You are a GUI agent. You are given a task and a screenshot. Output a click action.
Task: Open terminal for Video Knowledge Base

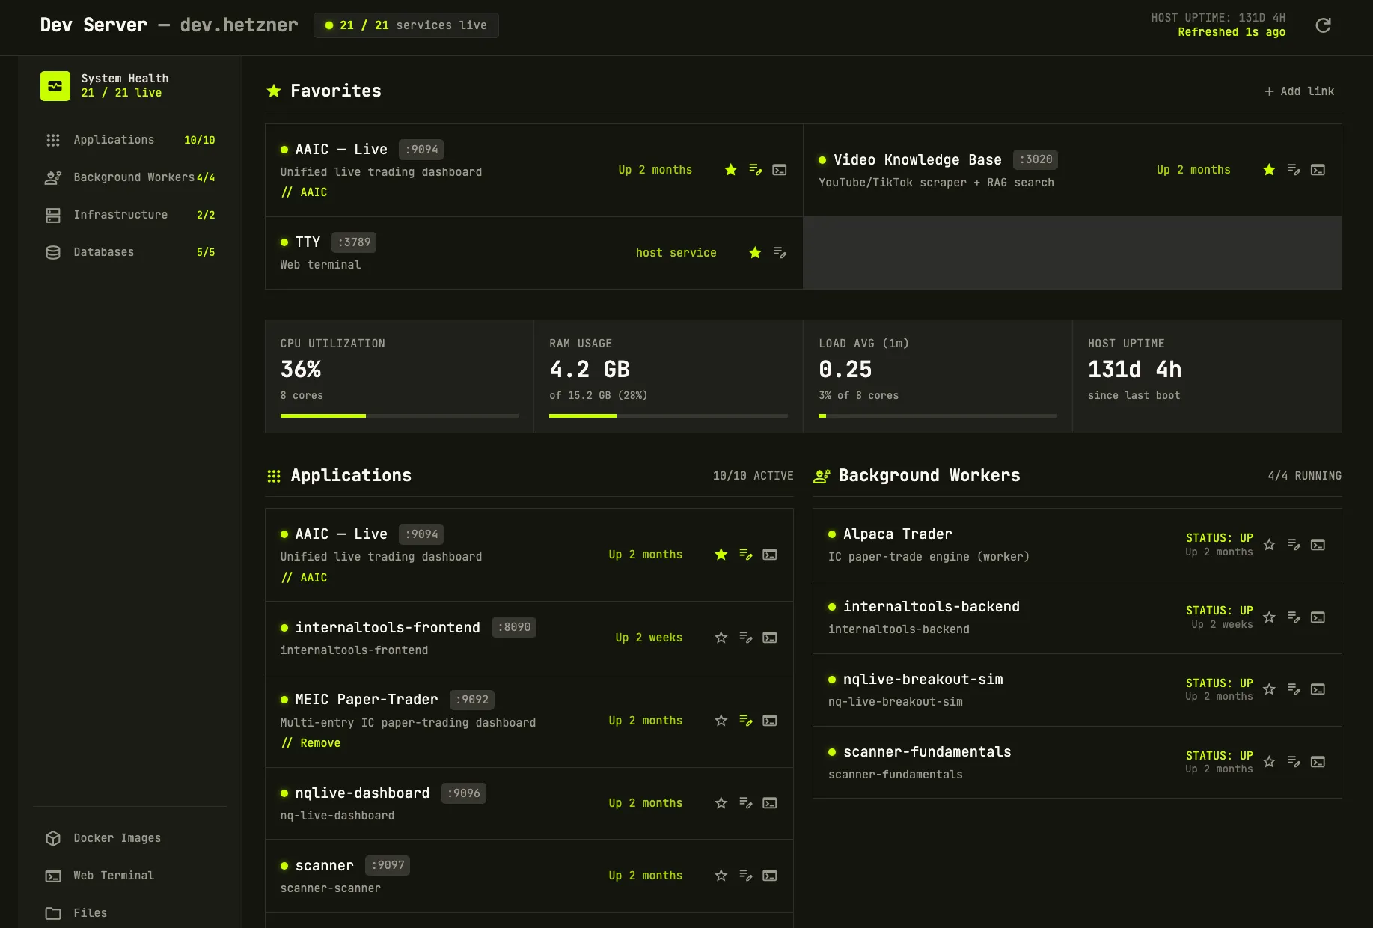(1318, 170)
